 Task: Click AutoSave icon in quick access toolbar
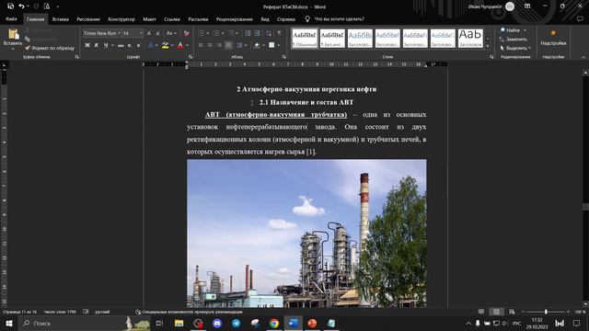click(10, 6)
